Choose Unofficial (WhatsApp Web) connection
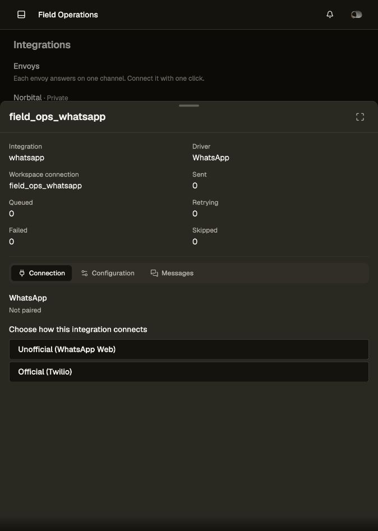The image size is (378, 531). 189,349
